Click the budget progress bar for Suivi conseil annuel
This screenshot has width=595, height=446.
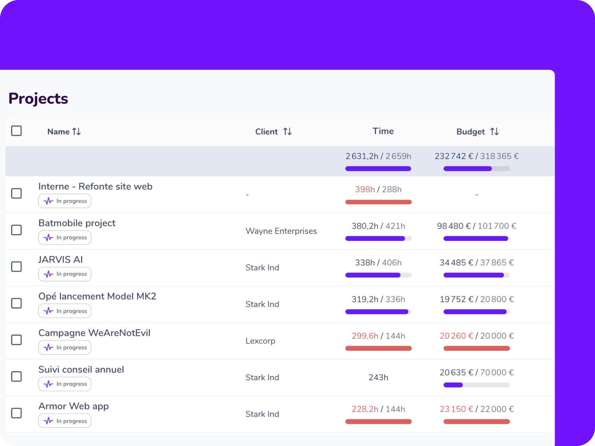click(476, 385)
